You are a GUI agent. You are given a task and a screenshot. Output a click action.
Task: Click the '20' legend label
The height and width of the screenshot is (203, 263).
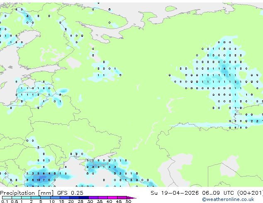pyautogui.click(x=71, y=201)
